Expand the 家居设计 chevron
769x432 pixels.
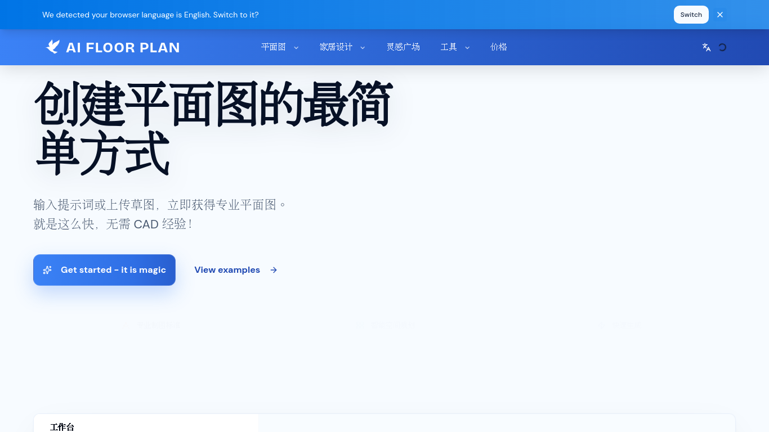click(363, 47)
